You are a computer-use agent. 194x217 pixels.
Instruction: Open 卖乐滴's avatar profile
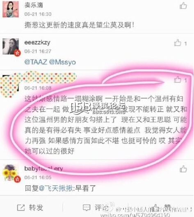pyautogui.click(x=11, y=9)
